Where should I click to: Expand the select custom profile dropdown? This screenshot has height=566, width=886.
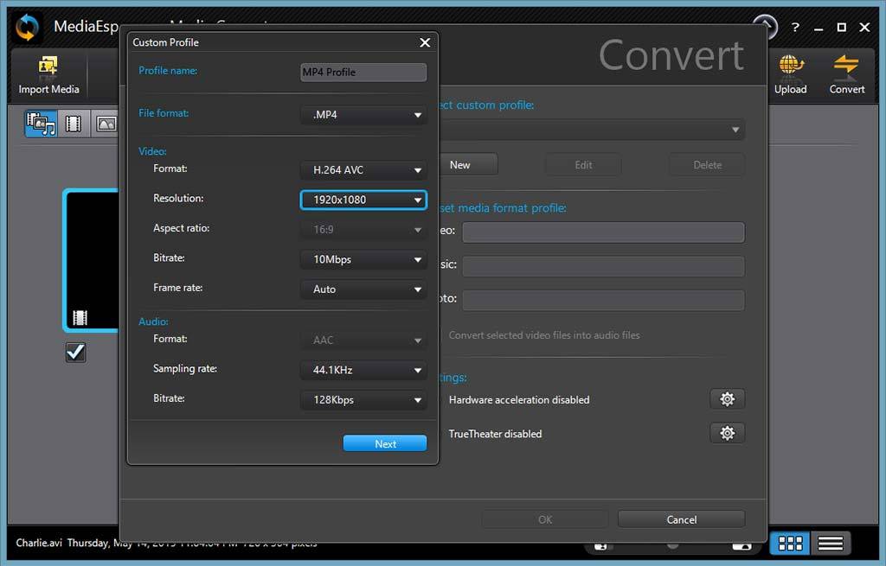tap(592, 130)
